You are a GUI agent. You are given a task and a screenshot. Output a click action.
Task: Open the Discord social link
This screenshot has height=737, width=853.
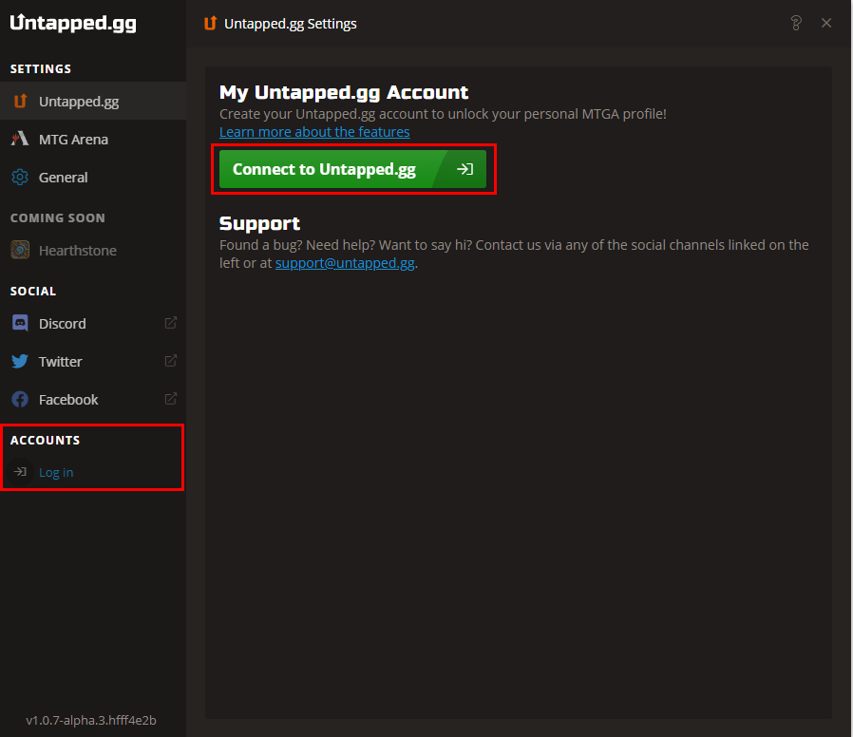(93, 324)
